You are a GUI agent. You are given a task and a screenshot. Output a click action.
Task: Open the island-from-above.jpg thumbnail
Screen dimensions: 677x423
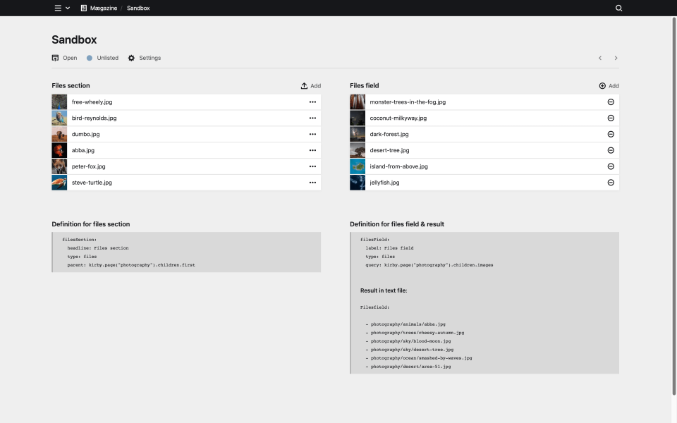358,166
